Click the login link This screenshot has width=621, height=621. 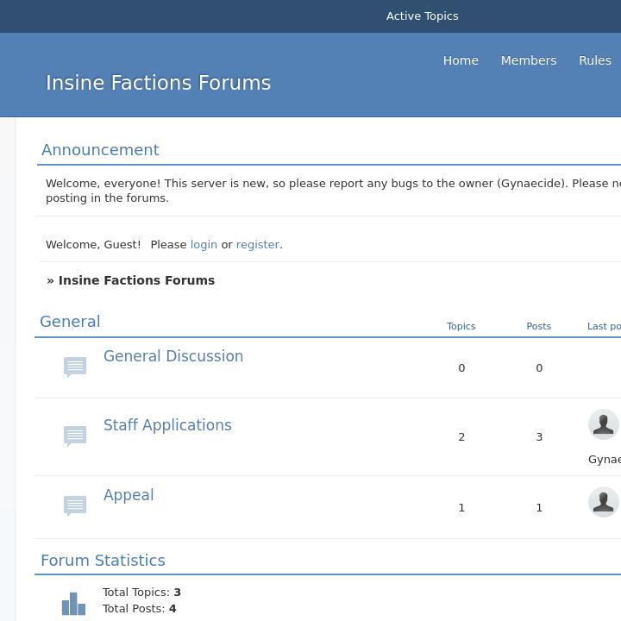point(204,245)
